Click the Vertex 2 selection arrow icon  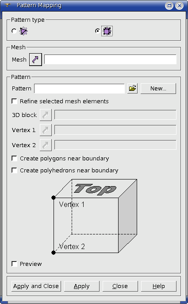click(x=46, y=145)
